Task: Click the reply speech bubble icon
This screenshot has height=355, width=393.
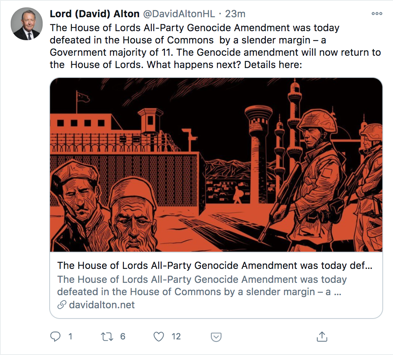Action: (x=55, y=337)
